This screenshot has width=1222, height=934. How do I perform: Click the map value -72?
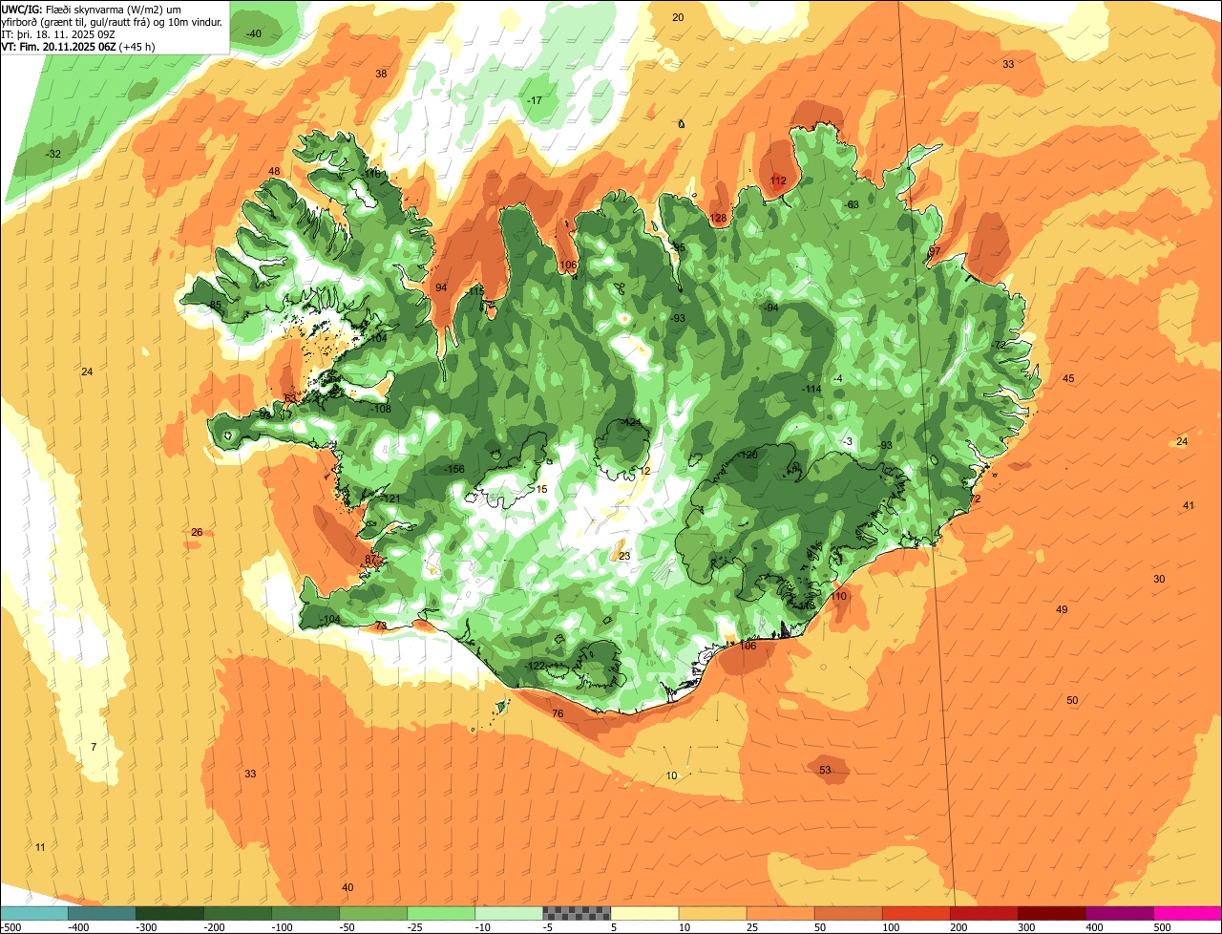coord(1000,345)
